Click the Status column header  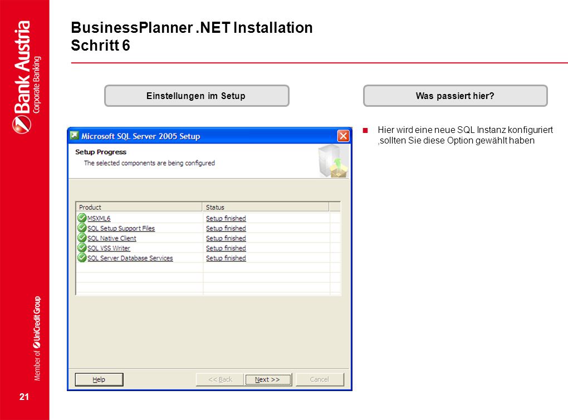point(266,207)
